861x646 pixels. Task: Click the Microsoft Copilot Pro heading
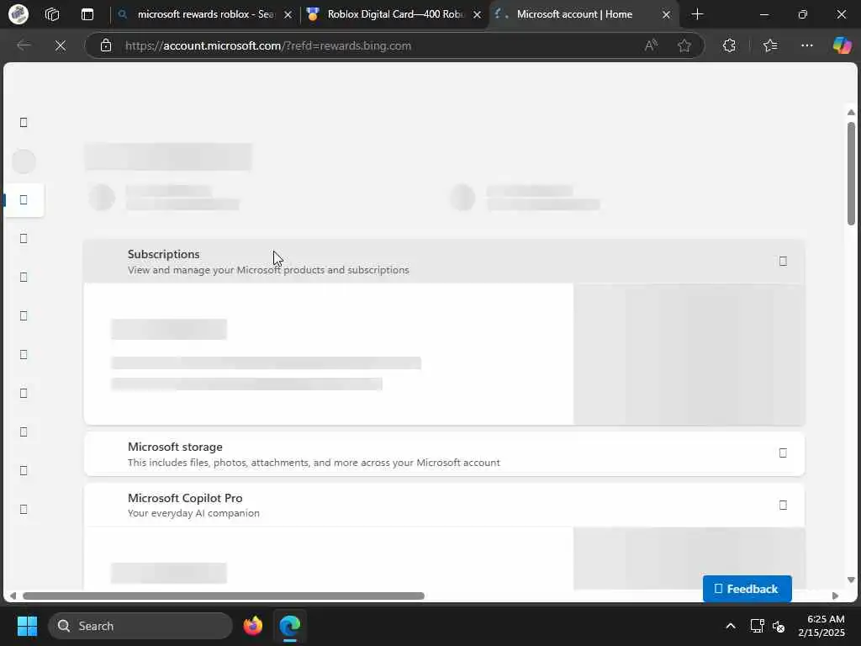[185, 498]
